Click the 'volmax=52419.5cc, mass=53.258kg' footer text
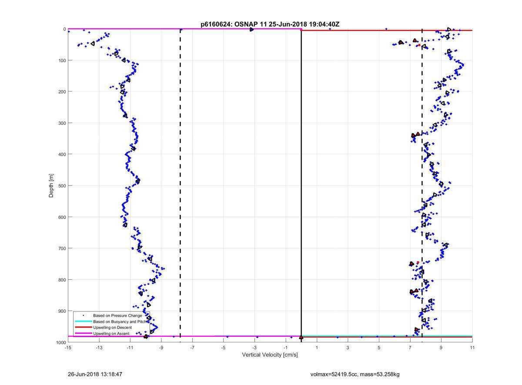The width and height of the screenshot is (522, 385). pyautogui.click(x=355, y=374)
